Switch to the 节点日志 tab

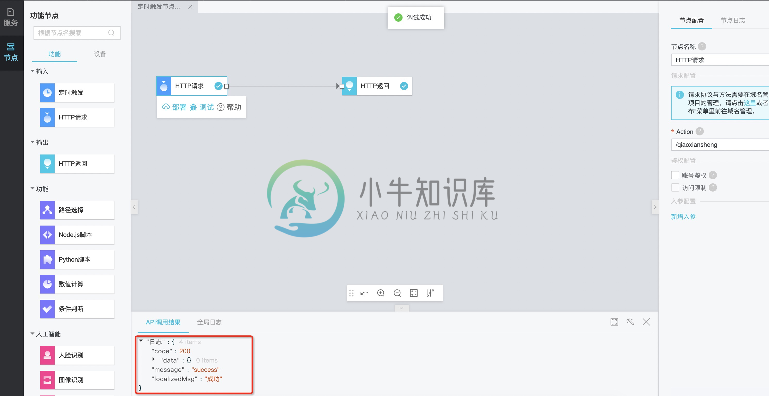tap(733, 21)
